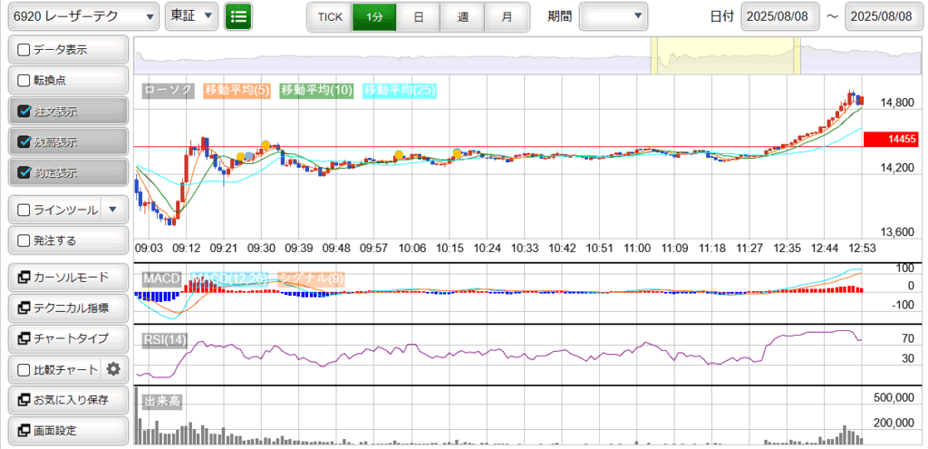The height and width of the screenshot is (449, 928).
Task: Open the 画面設定 screen settings
Action: (68, 431)
